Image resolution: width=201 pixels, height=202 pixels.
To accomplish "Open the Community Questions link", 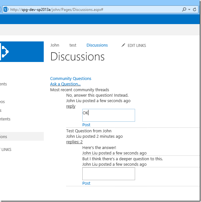I will click(x=71, y=79).
